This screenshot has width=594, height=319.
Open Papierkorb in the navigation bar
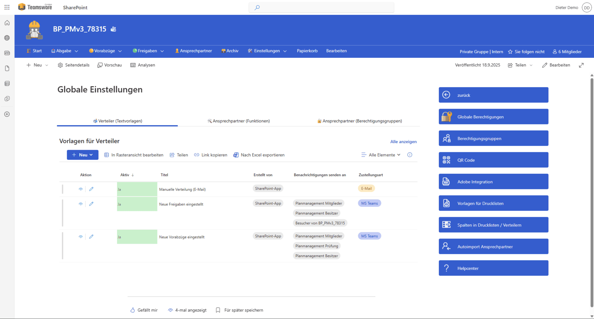click(x=307, y=51)
